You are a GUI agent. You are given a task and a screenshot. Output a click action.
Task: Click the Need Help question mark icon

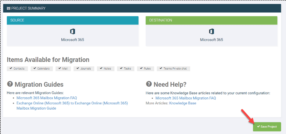tap(149, 84)
